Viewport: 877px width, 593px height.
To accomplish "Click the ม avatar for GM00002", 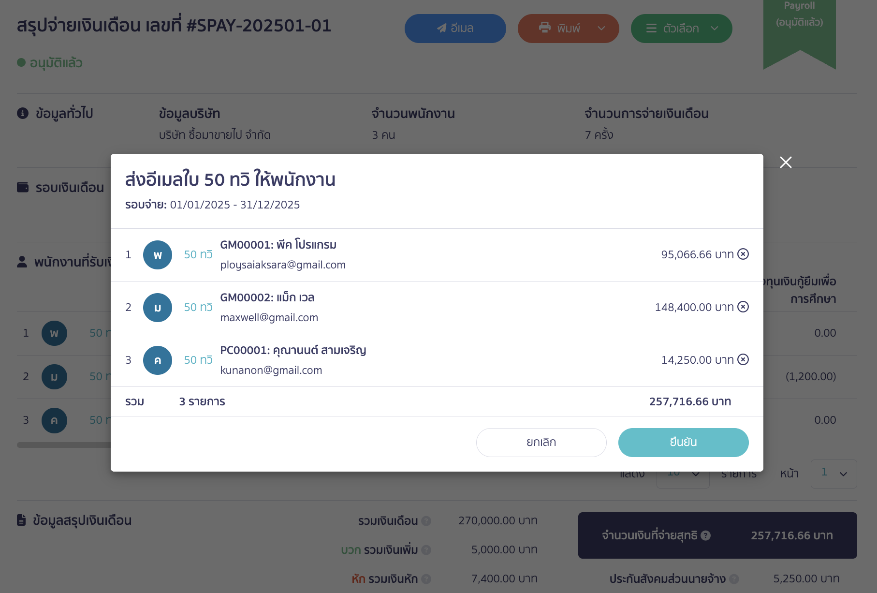I will [x=158, y=308].
